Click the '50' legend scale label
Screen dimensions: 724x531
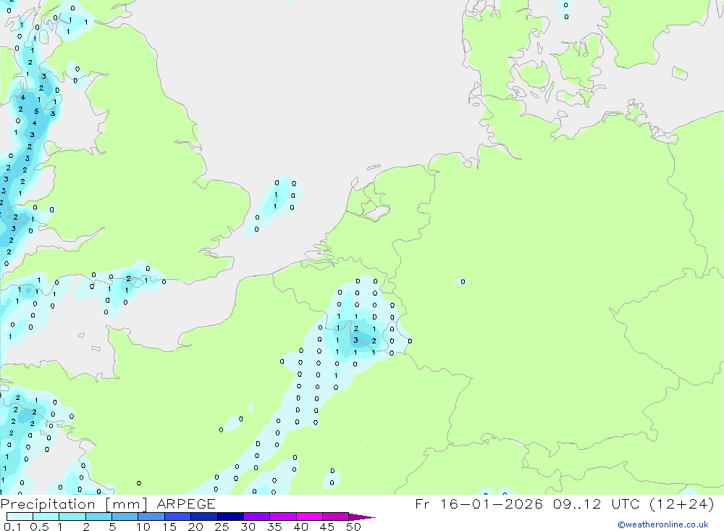pyautogui.click(x=353, y=527)
